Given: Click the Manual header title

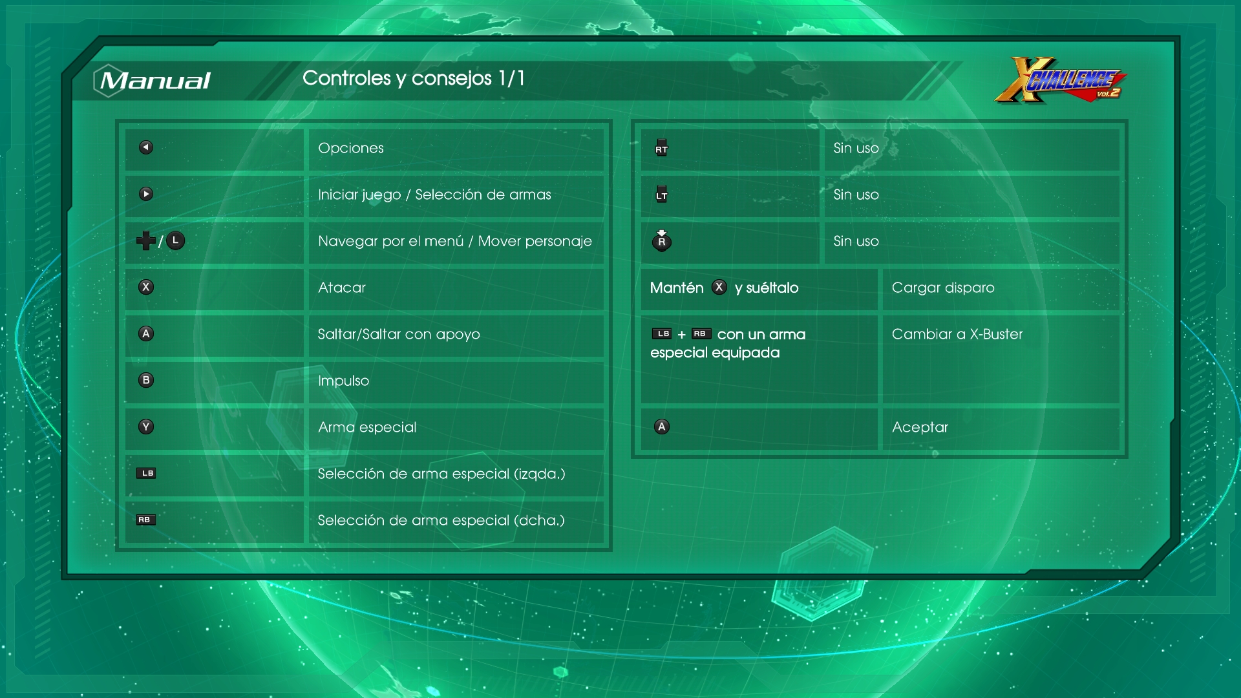Looking at the screenshot, I should click(155, 81).
